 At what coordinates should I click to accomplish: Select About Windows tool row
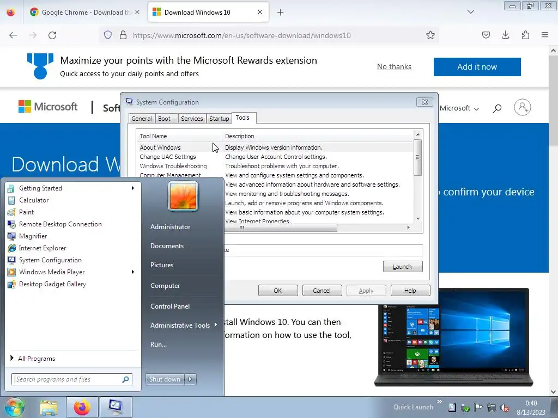tap(275, 147)
